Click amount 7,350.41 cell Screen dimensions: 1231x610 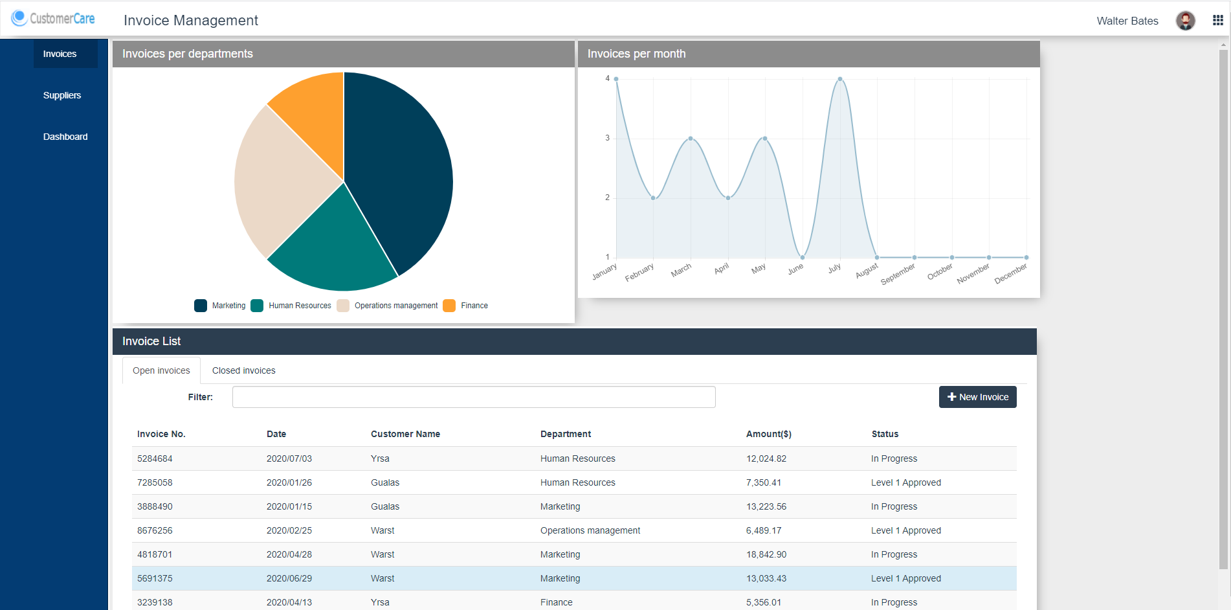pyautogui.click(x=764, y=482)
